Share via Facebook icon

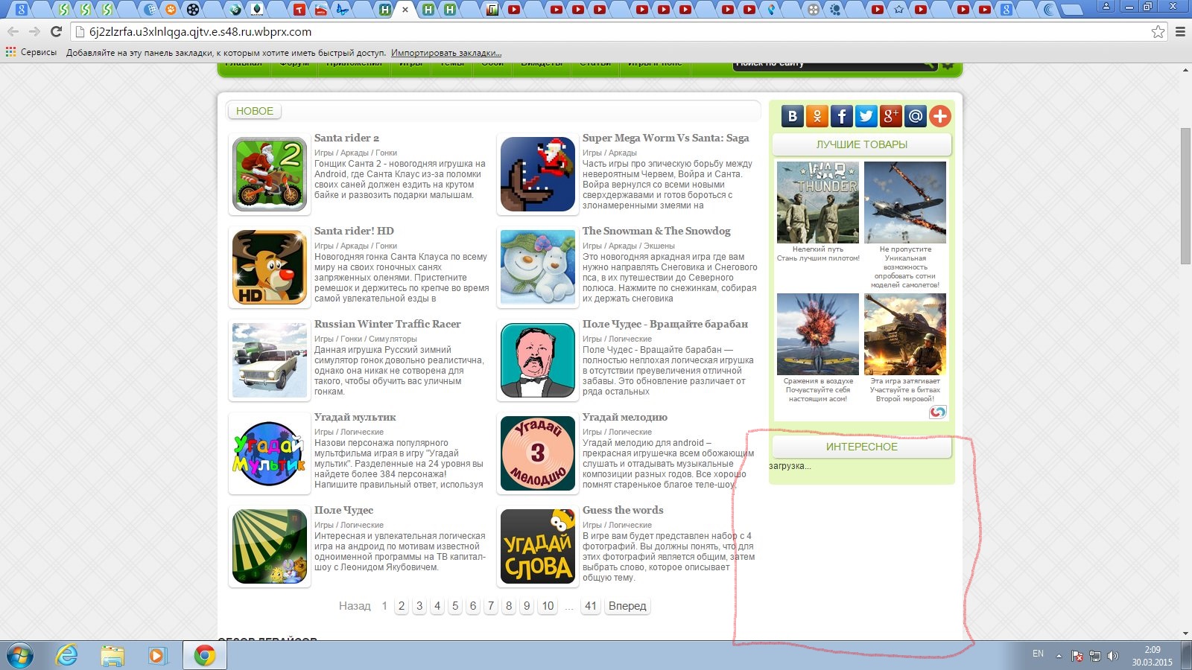[x=842, y=116]
